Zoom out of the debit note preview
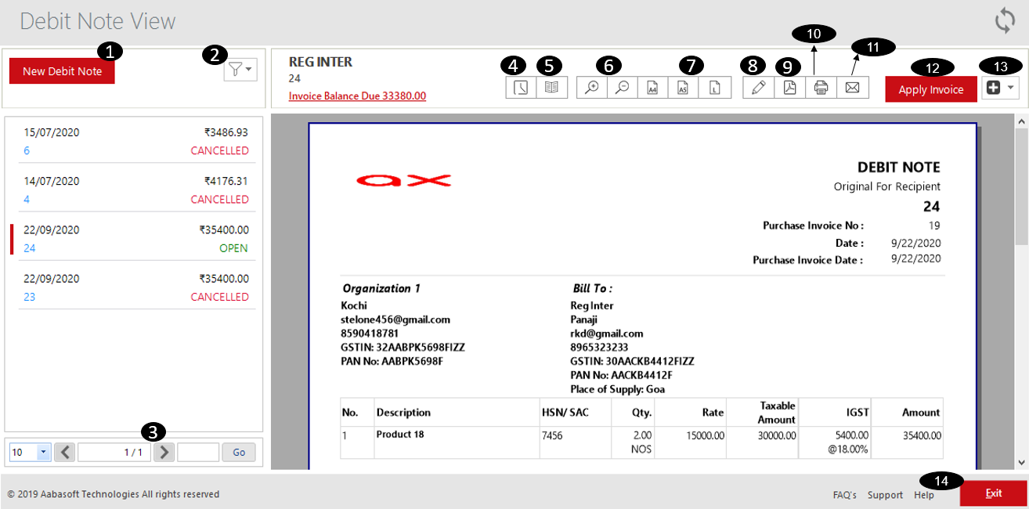Screen dimensions: 1029x509 [621, 87]
